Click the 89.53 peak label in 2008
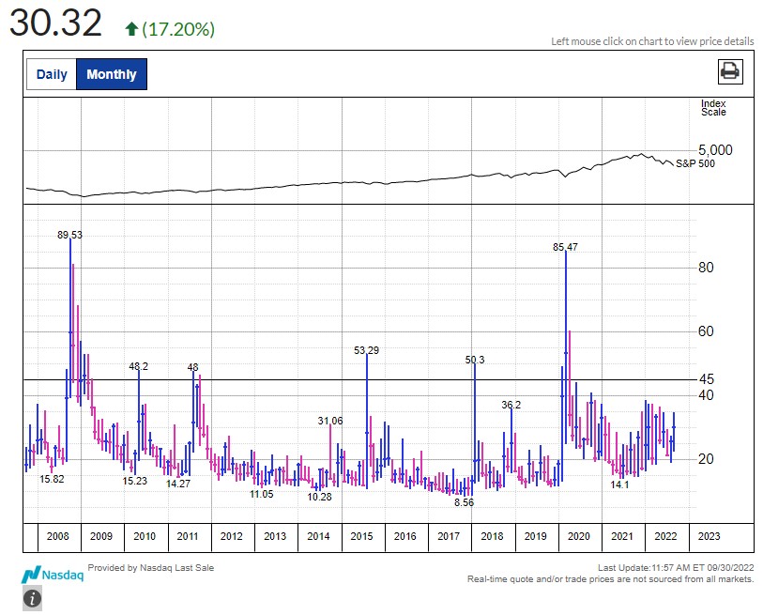Viewport: 763px width, 615px height. 69,235
